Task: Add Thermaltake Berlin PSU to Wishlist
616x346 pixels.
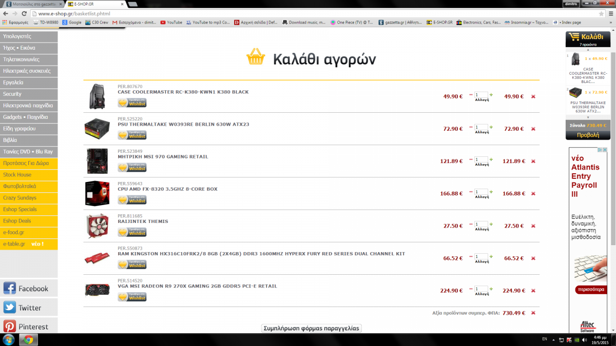Action: pyautogui.click(x=132, y=135)
